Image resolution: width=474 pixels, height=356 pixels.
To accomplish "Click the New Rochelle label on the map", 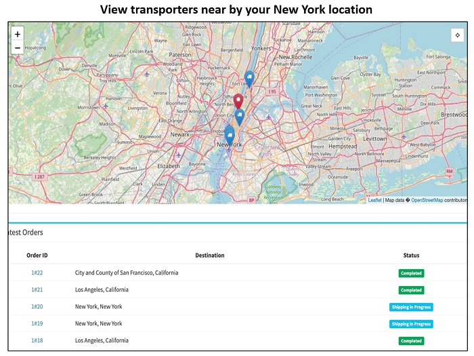I will pos(295,57).
